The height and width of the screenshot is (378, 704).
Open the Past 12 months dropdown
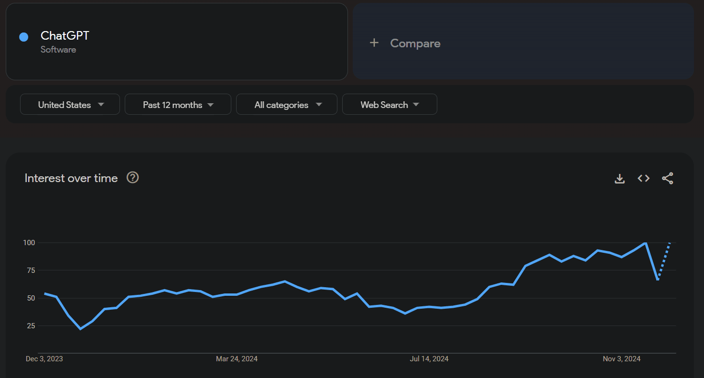[178, 104]
